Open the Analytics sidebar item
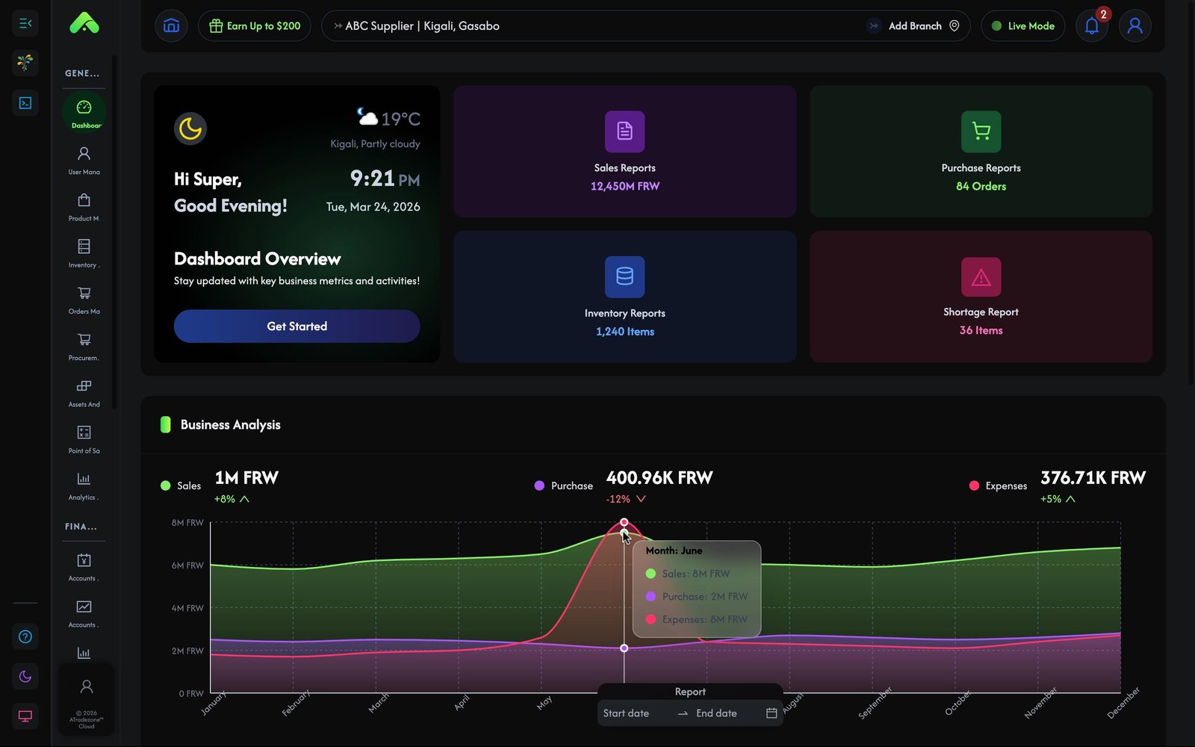Image resolution: width=1195 pixels, height=747 pixels. tap(84, 483)
